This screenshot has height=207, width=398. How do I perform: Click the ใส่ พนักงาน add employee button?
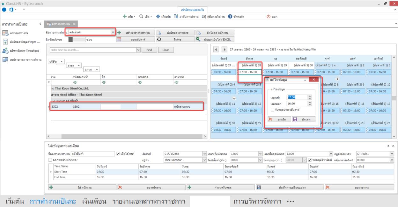tap(82, 188)
